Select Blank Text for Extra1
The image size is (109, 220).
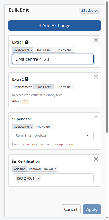pos(43,50)
